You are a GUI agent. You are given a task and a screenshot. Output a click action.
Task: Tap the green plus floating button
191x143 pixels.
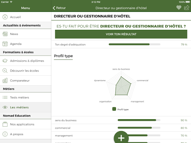click(x=121, y=138)
